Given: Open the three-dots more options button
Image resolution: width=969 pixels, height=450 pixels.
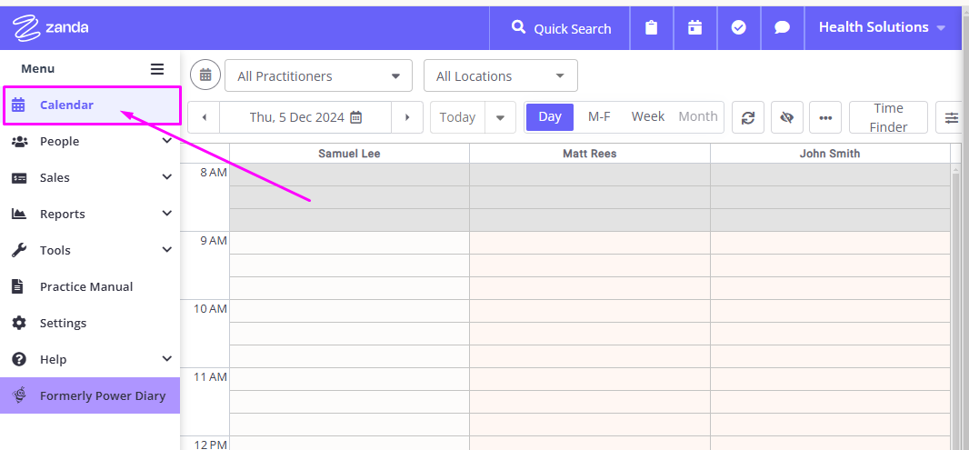Looking at the screenshot, I should 825,117.
